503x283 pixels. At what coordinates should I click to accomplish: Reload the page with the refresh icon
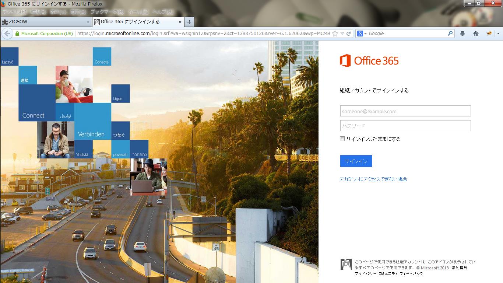[x=348, y=34]
